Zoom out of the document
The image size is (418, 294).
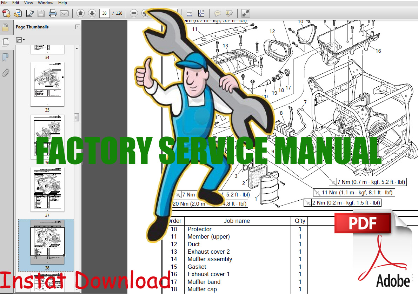[x=134, y=13]
